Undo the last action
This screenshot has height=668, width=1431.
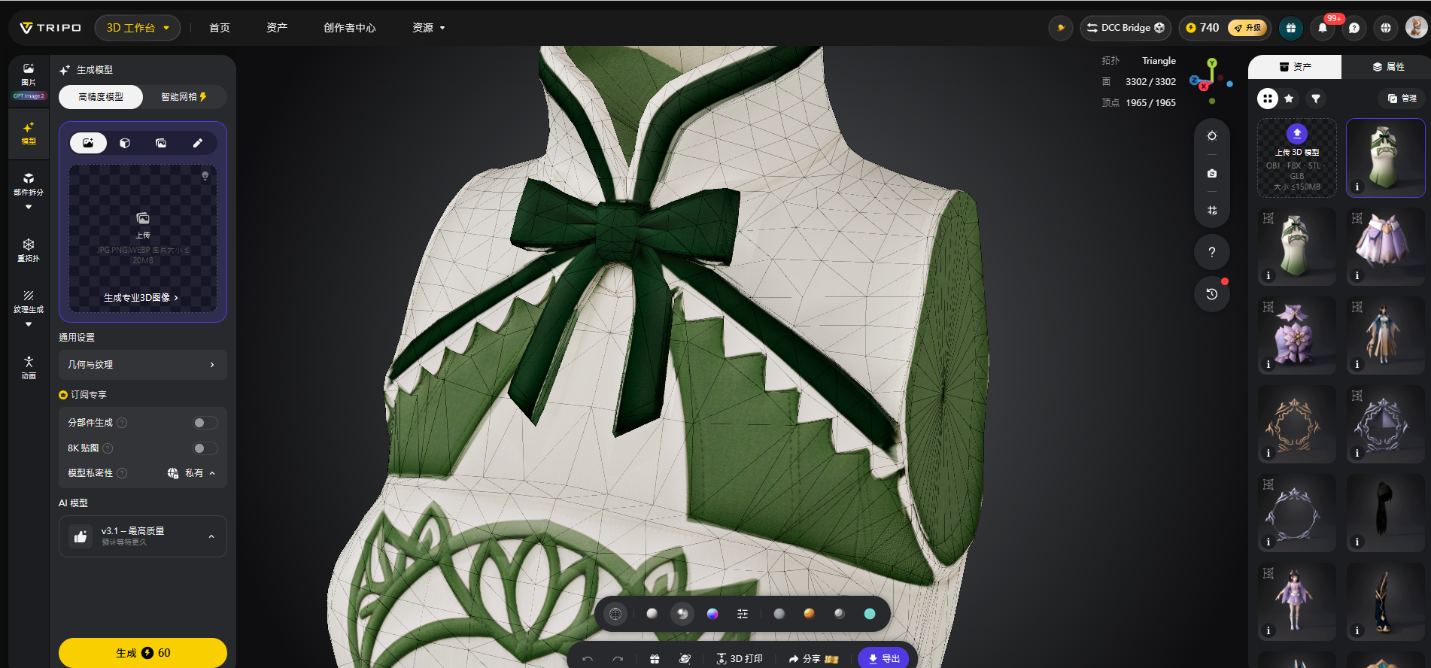pyautogui.click(x=588, y=659)
